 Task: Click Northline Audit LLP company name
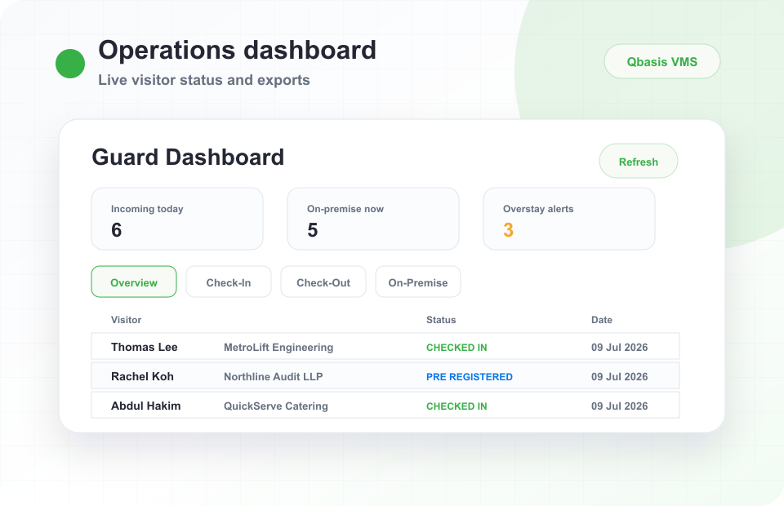tap(273, 376)
